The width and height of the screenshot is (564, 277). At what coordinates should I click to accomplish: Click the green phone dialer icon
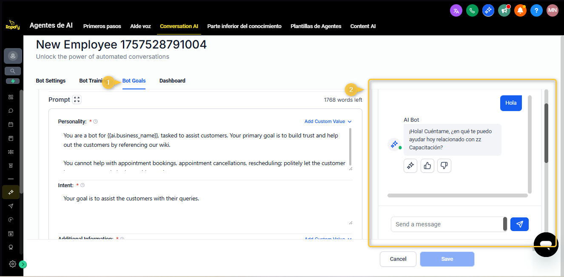[472, 11]
